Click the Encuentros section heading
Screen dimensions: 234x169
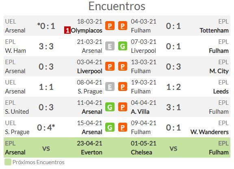(117, 6)
